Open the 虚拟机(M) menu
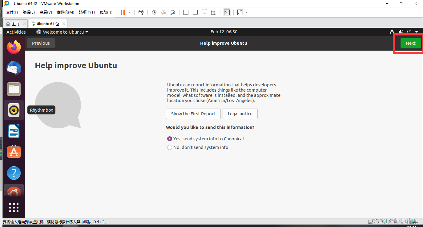 coord(65,12)
